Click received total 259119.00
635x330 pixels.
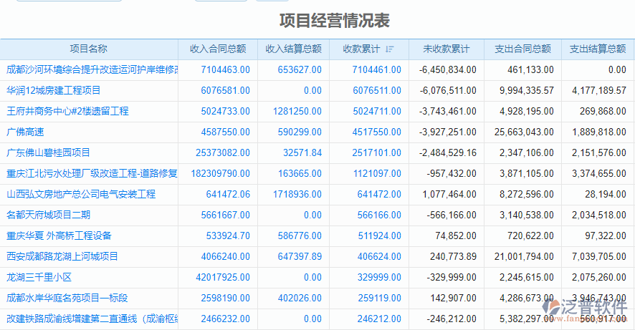tap(379, 298)
